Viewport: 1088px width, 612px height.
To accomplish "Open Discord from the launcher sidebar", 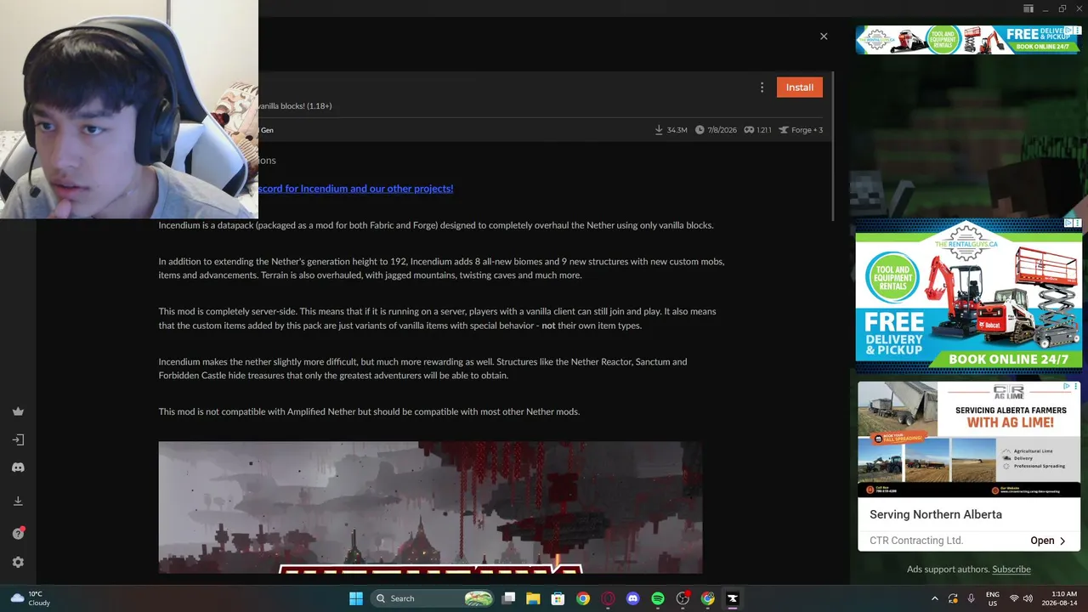I will coord(18,467).
